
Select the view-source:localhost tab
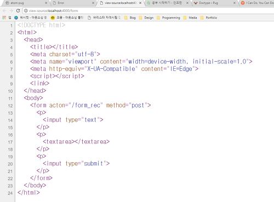click(x=121, y=3)
